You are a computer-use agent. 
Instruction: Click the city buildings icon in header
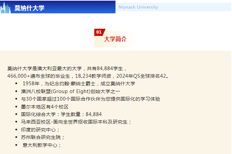point(5,8)
